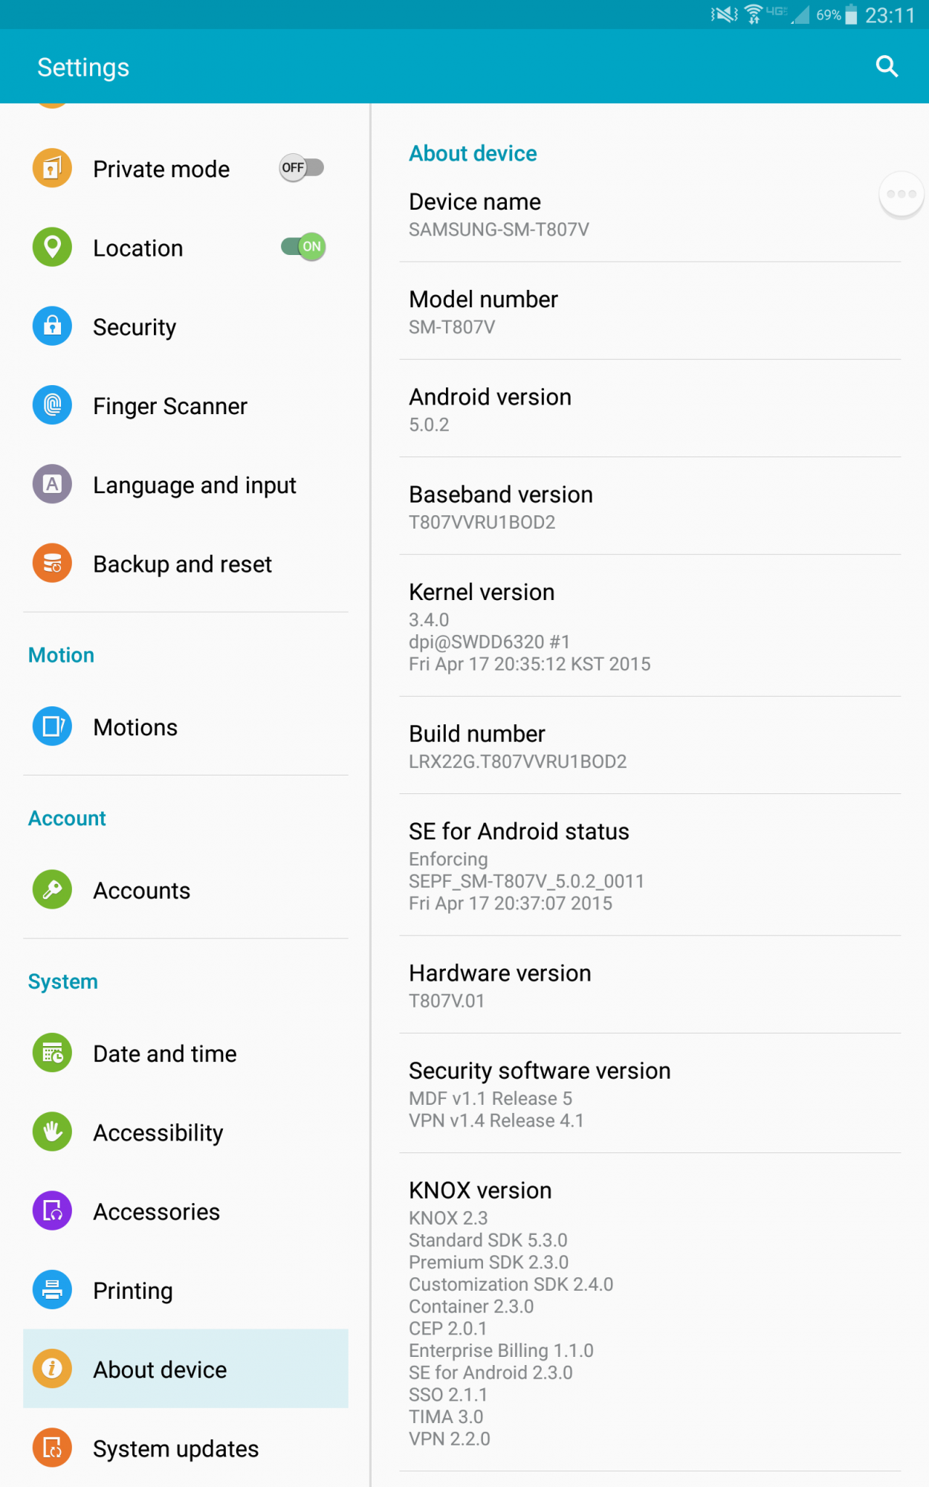Turn off the Location switch

303,247
